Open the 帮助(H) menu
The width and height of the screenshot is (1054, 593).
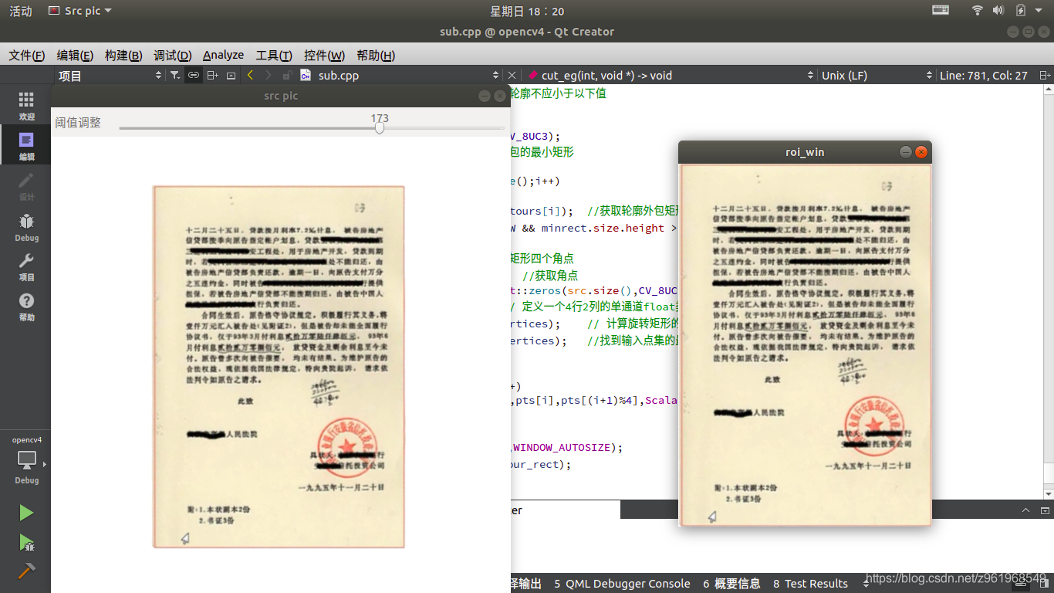[376, 55]
